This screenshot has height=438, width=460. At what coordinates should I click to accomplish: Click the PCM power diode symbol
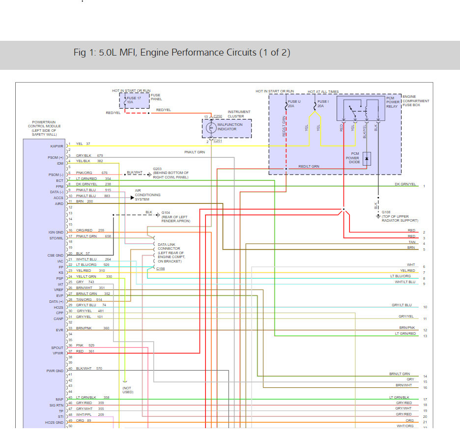click(367, 159)
